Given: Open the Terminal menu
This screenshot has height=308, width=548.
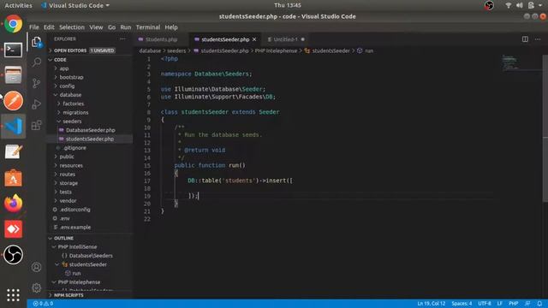Looking at the screenshot, I should point(148,27).
